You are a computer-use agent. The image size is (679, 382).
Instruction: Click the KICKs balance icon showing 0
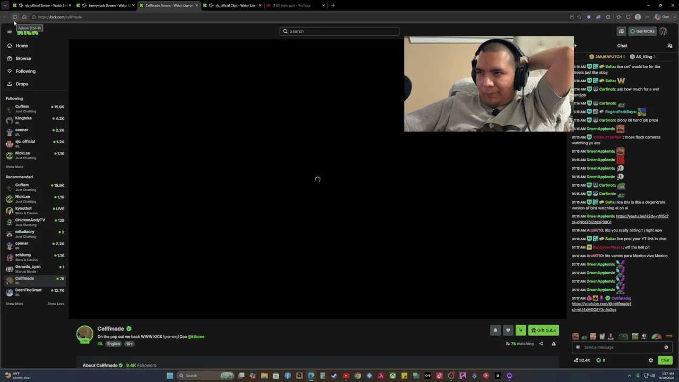[600, 360]
